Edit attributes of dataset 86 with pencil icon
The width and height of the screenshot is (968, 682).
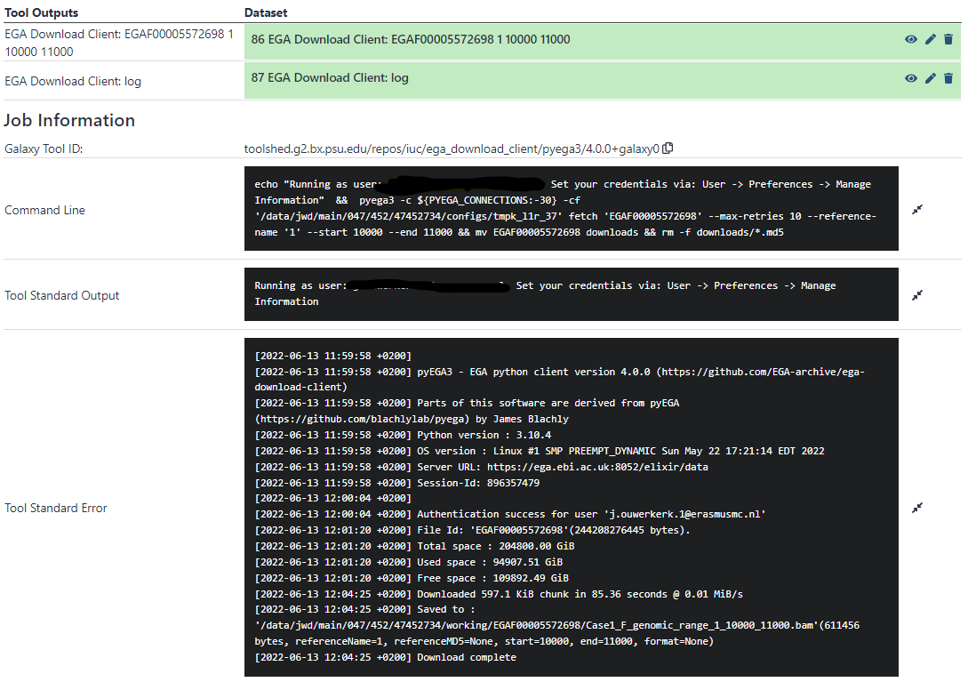click(x=930, y=39)
